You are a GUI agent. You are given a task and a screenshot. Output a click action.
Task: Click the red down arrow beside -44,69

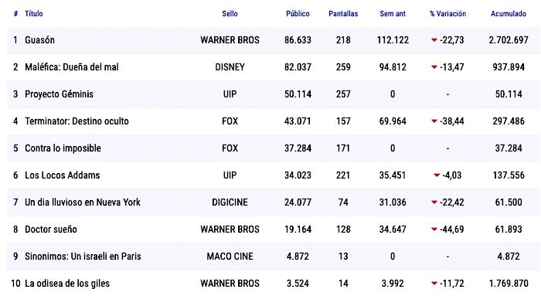point(434,229)
